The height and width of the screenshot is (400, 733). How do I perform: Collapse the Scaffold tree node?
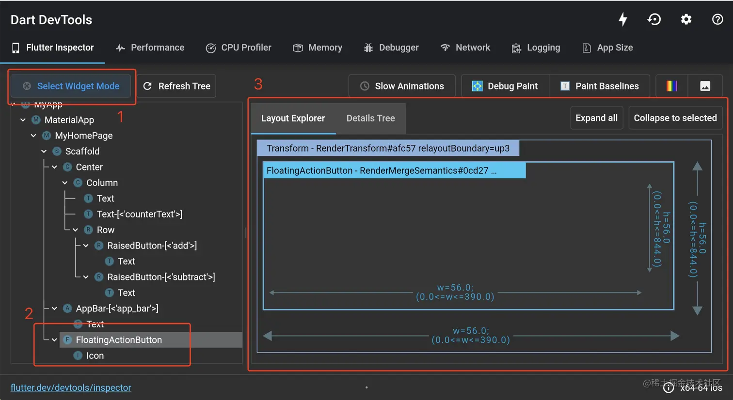tap(44, 151)
